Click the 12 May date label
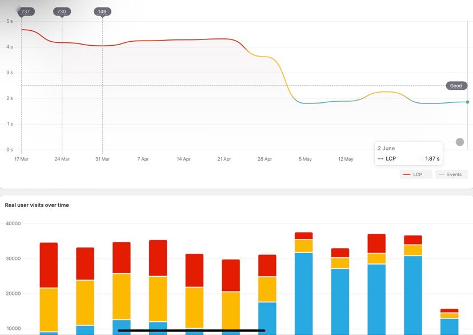 pos(345,159)
